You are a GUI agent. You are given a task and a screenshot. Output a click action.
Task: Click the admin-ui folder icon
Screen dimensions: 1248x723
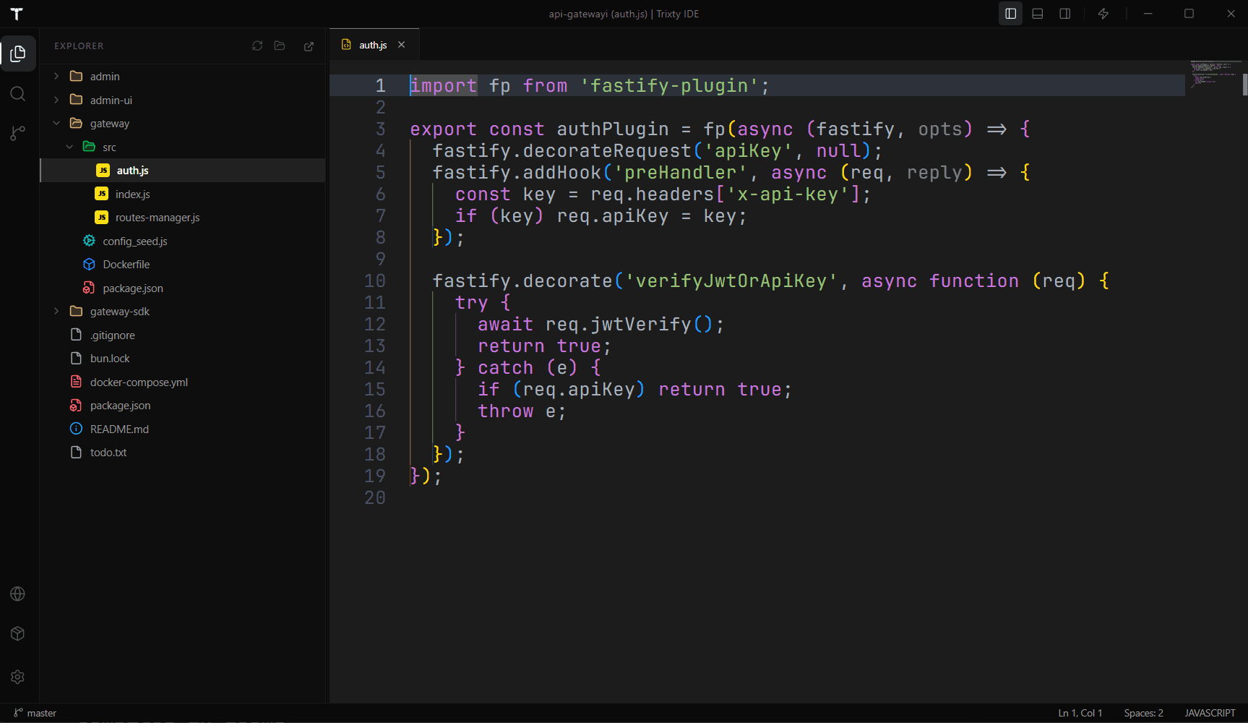click(76, 100)
